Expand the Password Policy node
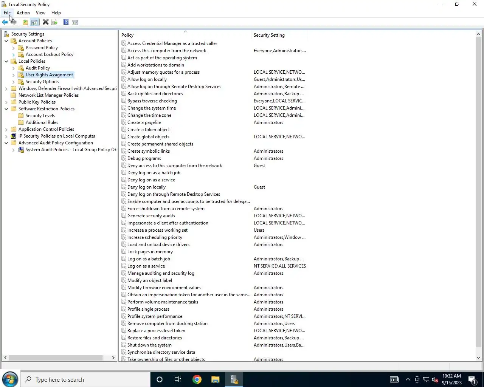 coord(14,48)
